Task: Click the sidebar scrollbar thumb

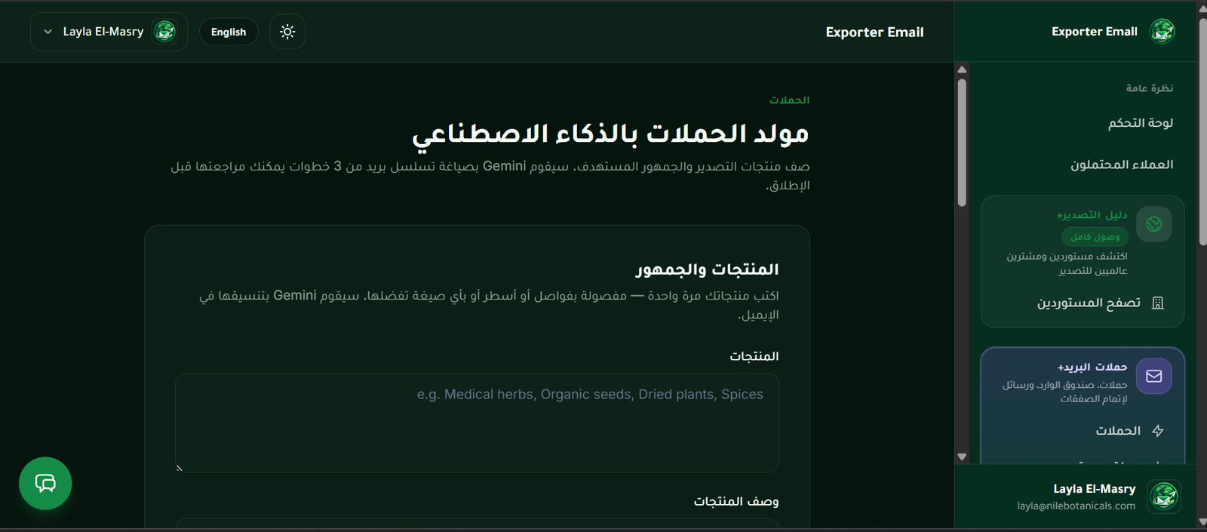Action: 962,142
